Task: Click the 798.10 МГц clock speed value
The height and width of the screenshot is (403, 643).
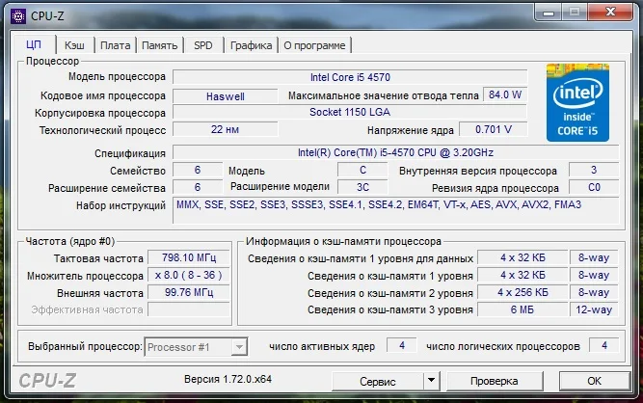Action: 189,257
